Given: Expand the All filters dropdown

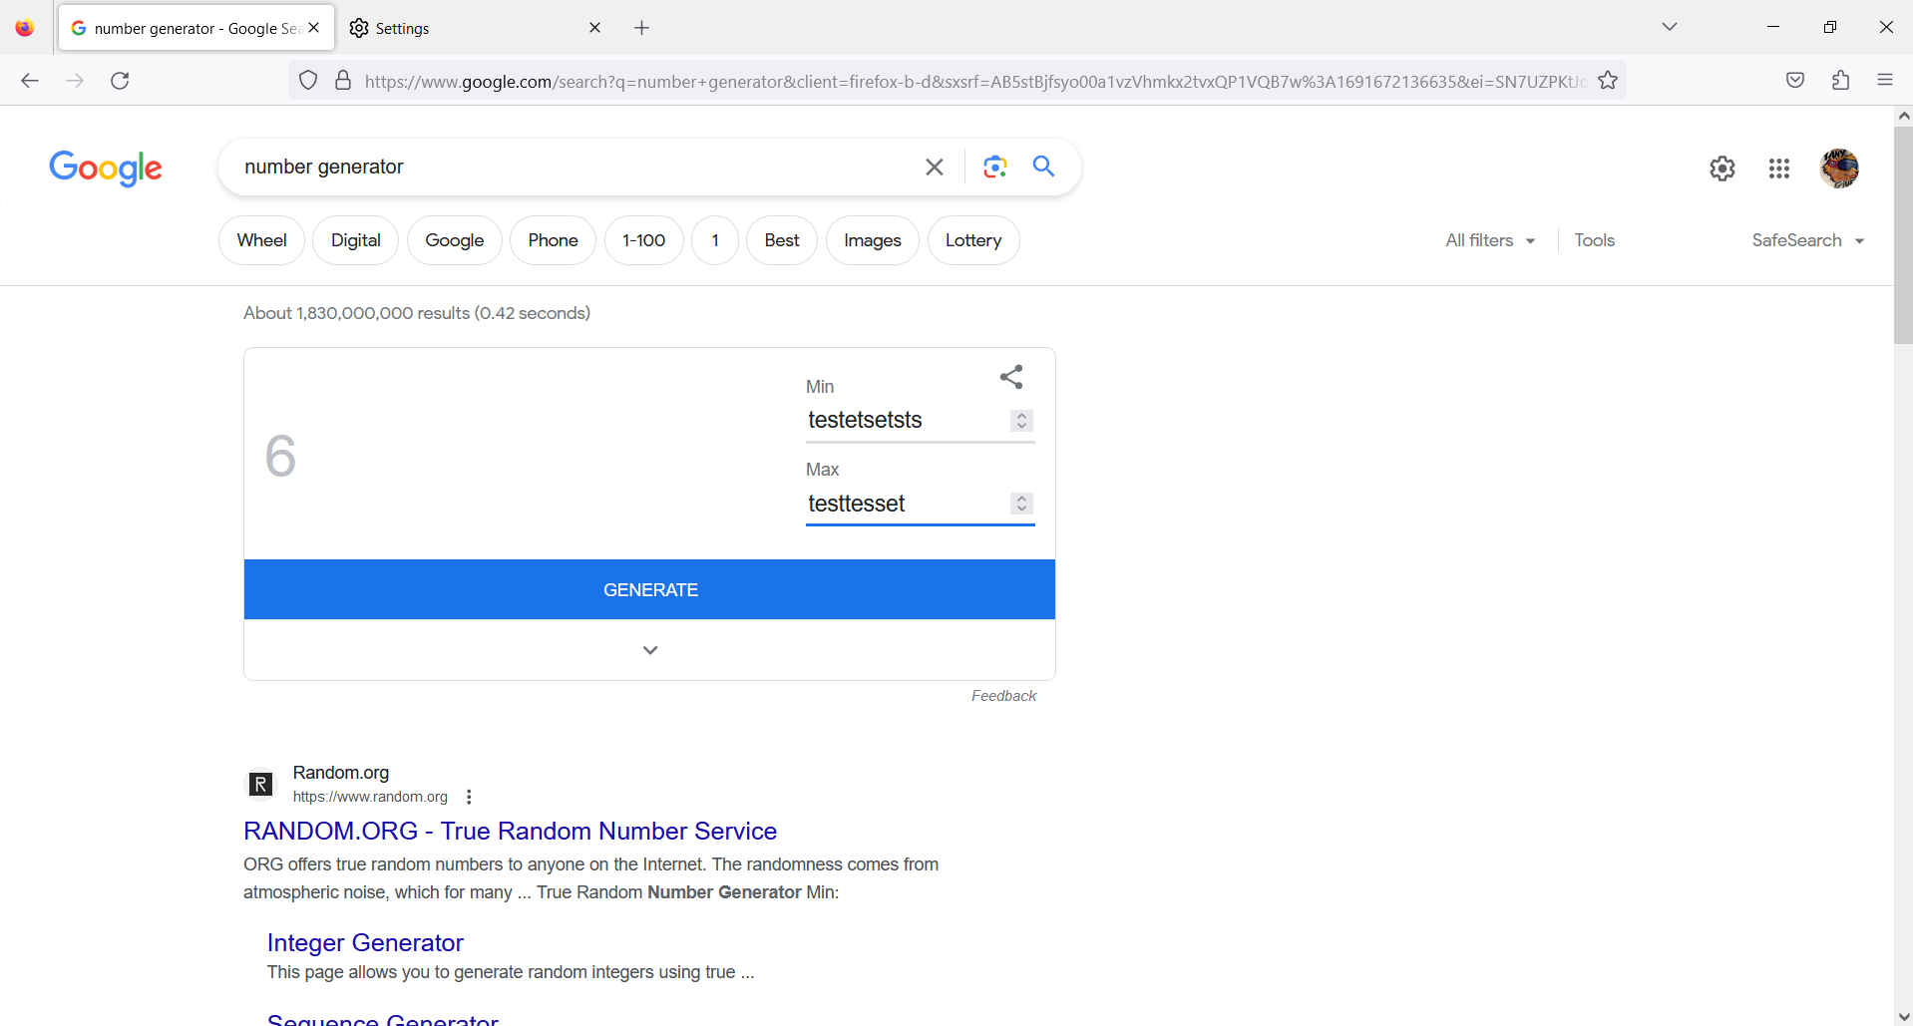Looking at the screenshot, I should tap(1490, 240).
